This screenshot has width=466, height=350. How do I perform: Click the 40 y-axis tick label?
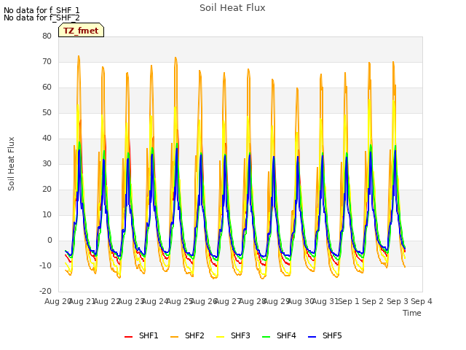(x=47, y=138)
